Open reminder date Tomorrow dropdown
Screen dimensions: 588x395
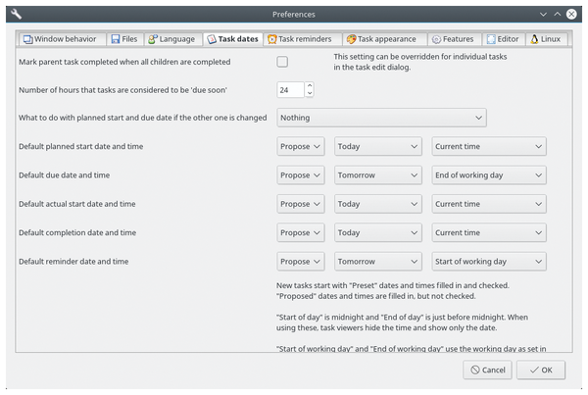pos(378,262)
